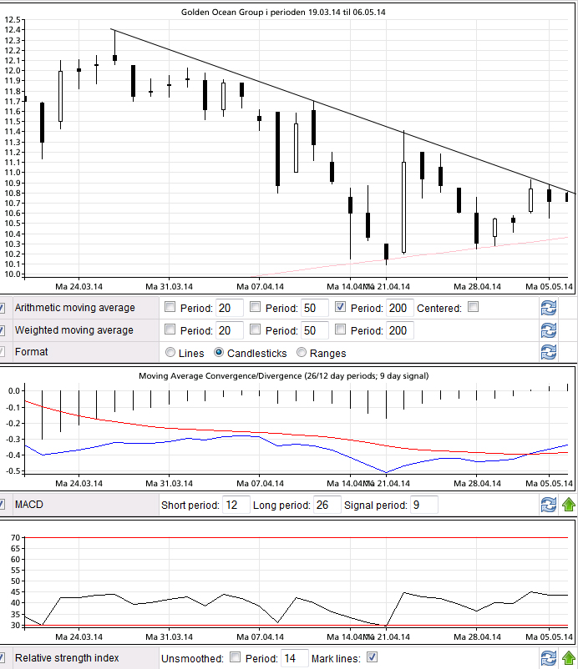Screen dimensions: 578x669
Task: Refresh the Relative strength index chart
Action: (548, 658)
